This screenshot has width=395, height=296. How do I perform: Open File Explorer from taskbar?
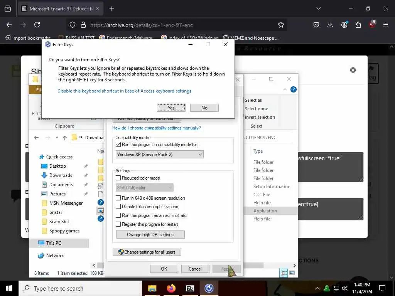point(152,288)
